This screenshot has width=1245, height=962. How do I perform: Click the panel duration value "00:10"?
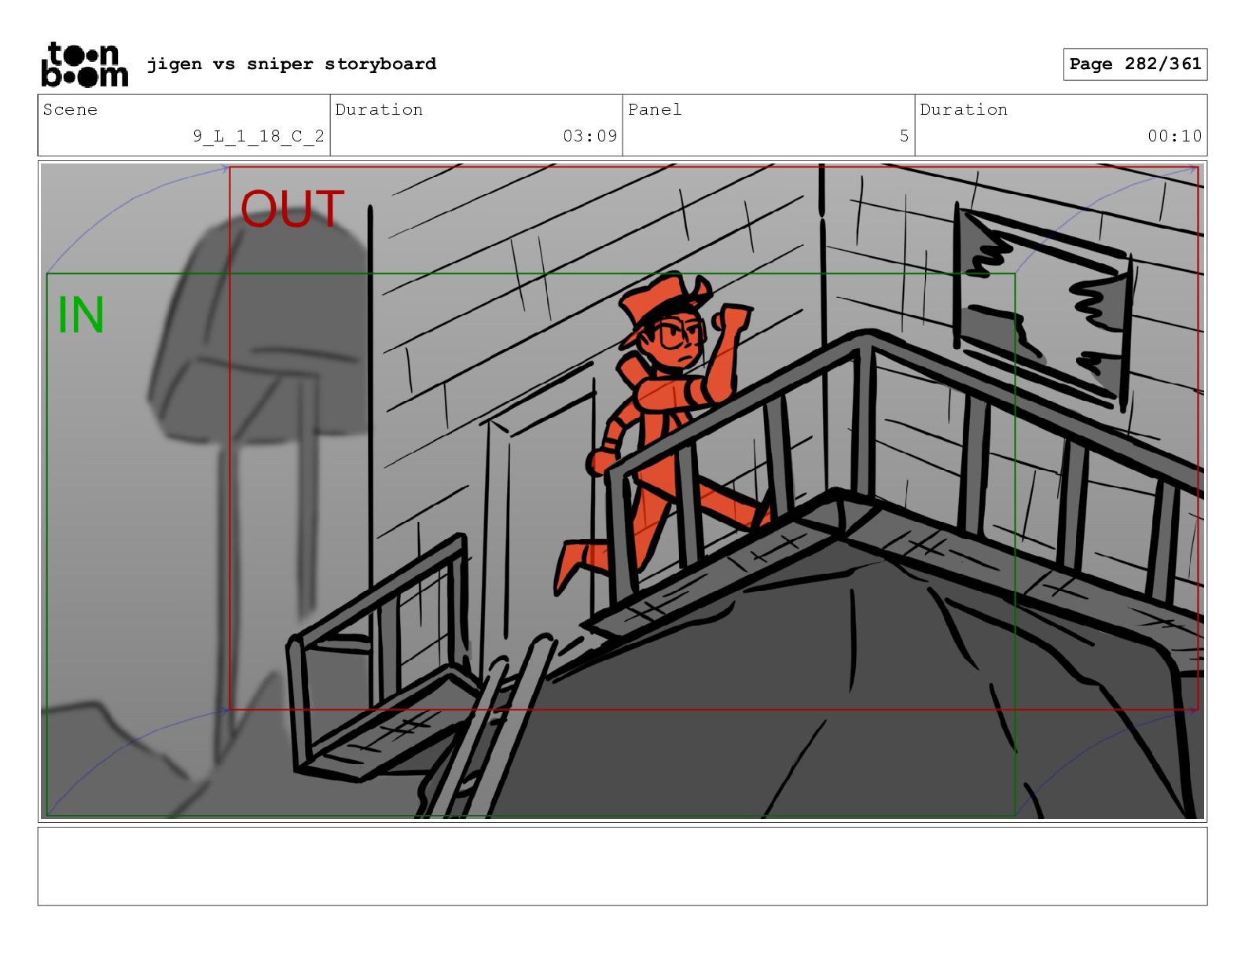tap(1175, 136)
